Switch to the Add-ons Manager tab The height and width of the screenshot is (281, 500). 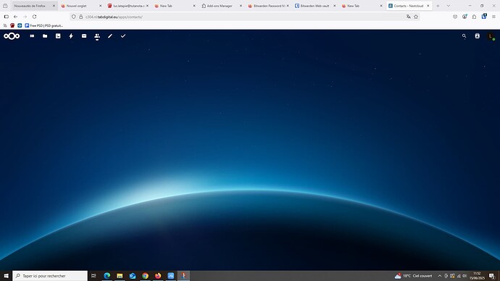pos(222,6)
